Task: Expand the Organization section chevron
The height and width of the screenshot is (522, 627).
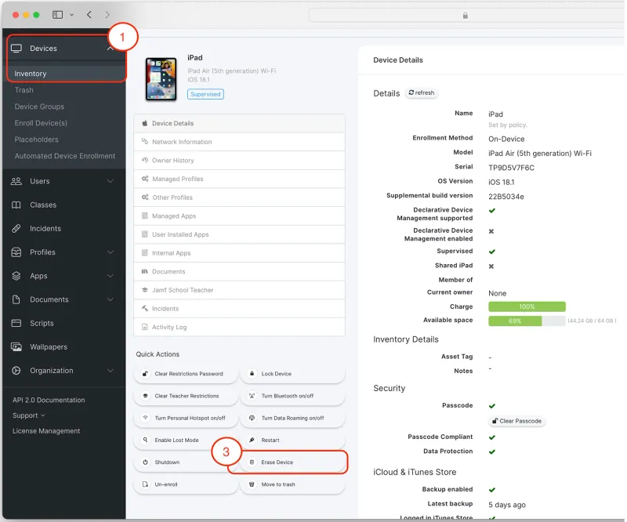Action: (x=111, y=371)
